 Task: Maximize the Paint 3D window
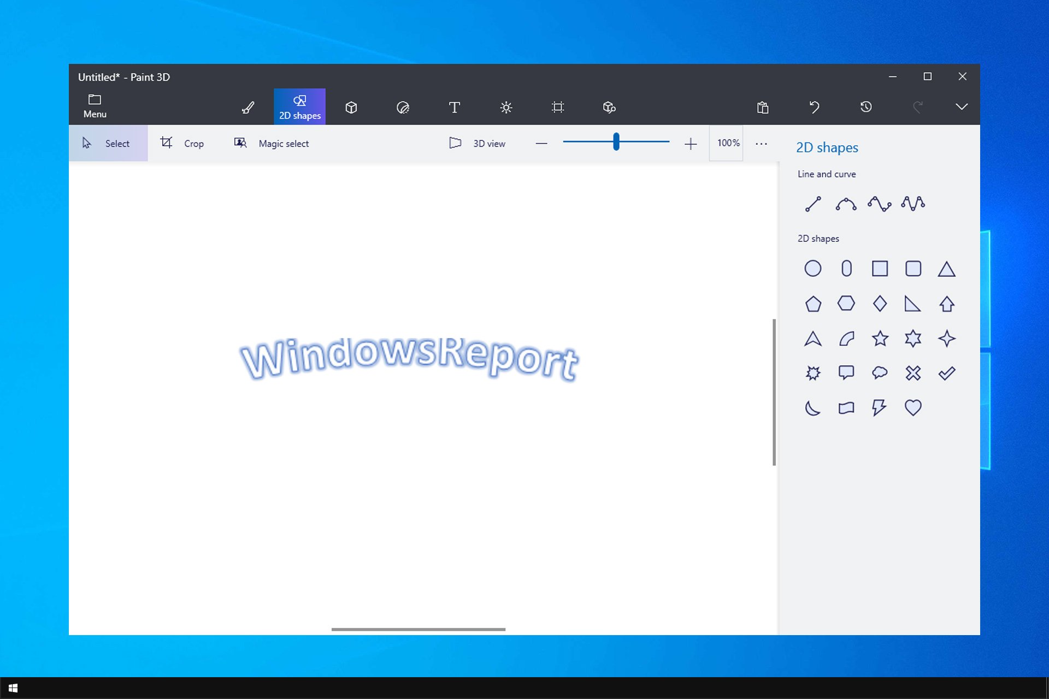point(927,76)
